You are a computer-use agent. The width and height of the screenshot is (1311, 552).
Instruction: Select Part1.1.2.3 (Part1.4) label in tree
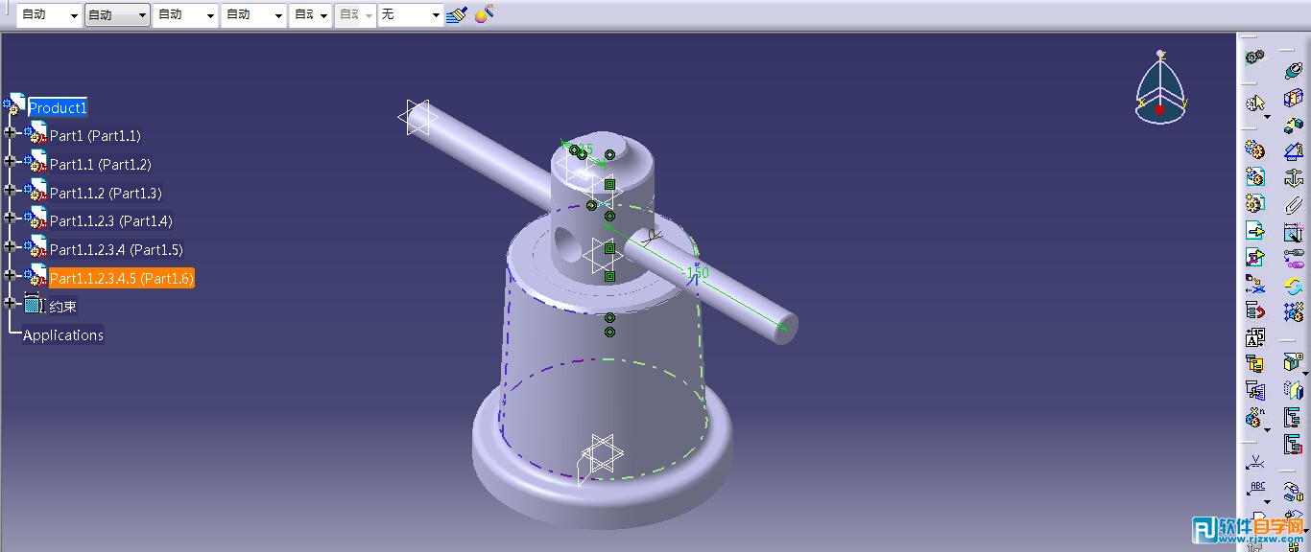click(x=111, y=221)
